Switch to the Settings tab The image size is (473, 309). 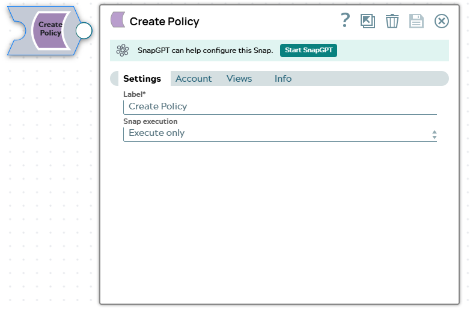pos(142,79)
